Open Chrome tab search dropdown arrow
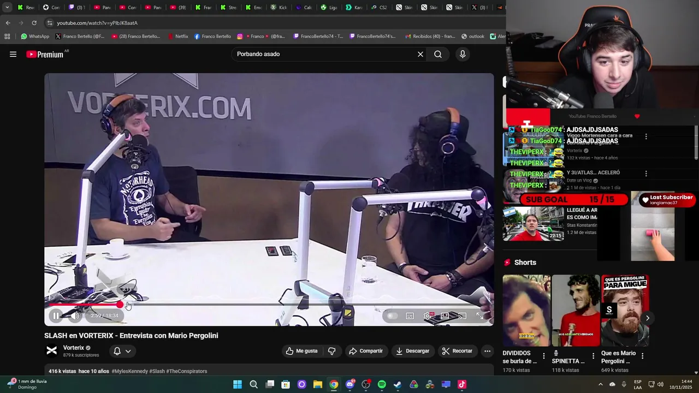 point(7,7)
